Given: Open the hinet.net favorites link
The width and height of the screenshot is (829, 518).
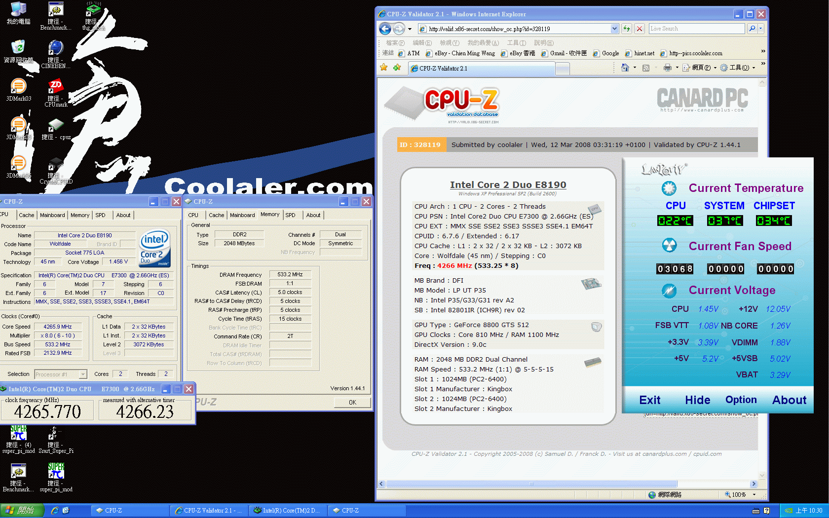Looking at the screenshot, I should pos(640,53).
